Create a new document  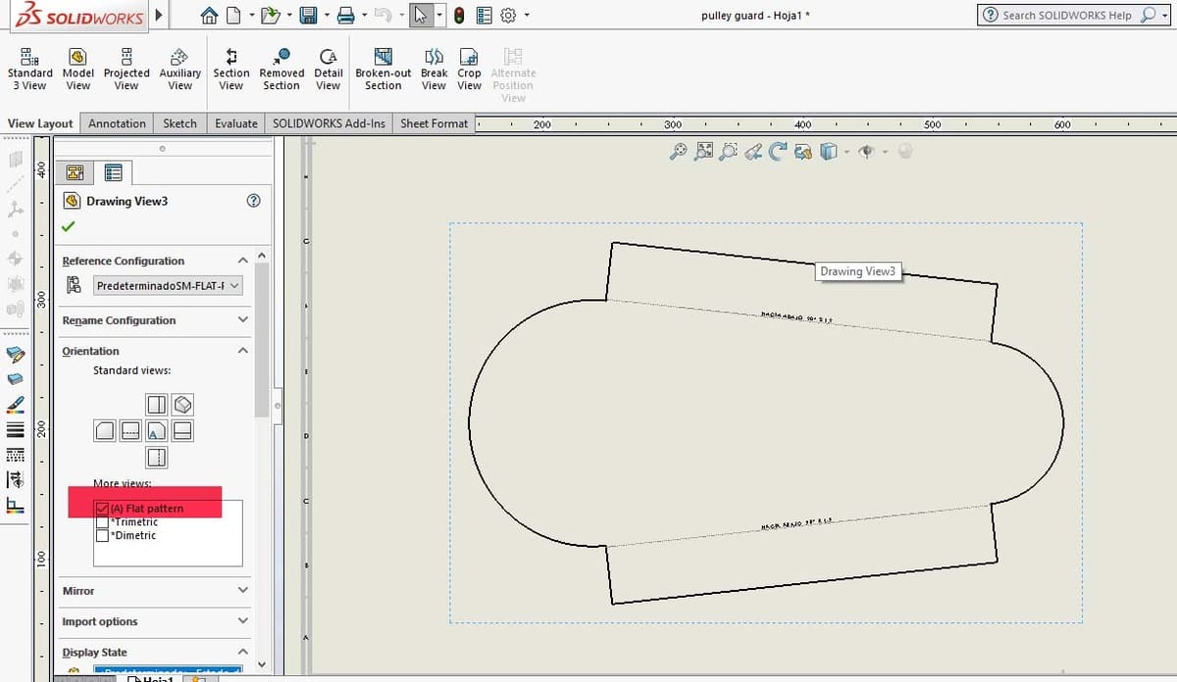[233, 15]
